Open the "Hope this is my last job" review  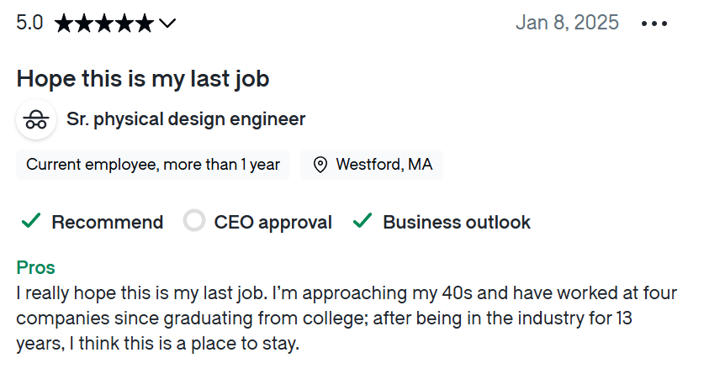(143, 79)
